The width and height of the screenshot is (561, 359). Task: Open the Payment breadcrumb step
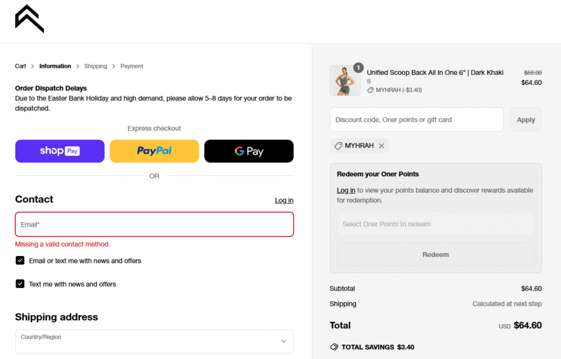click(131, 66)
